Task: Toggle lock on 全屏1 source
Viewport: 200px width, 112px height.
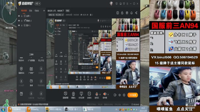Action: 22,16
